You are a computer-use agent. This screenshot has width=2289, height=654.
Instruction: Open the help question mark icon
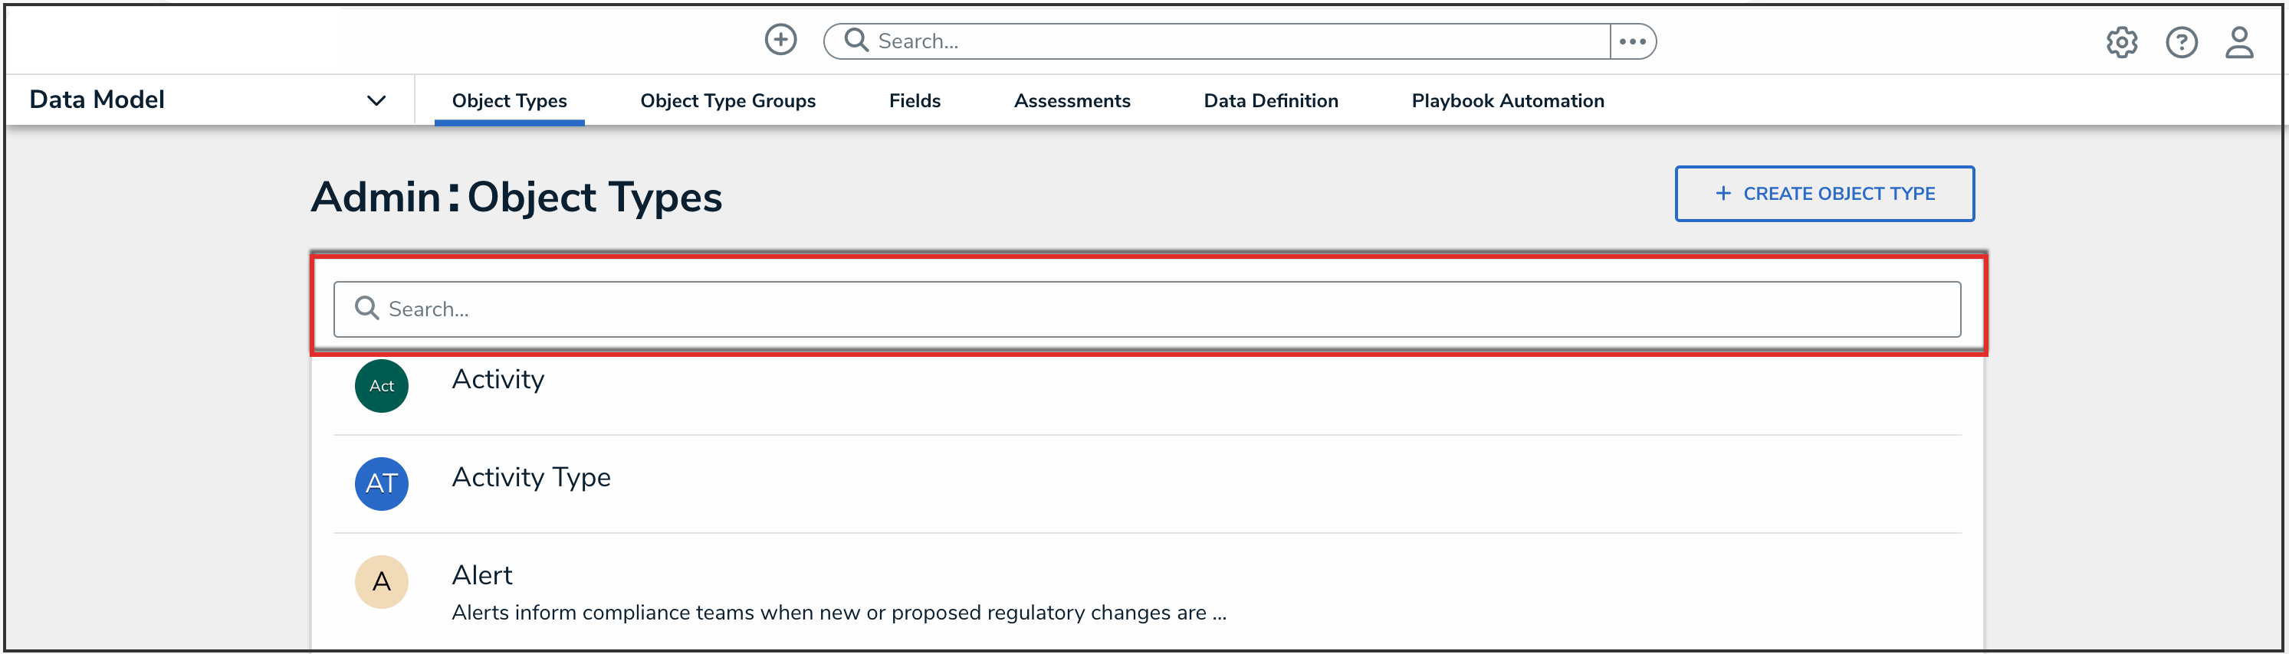2181,41
